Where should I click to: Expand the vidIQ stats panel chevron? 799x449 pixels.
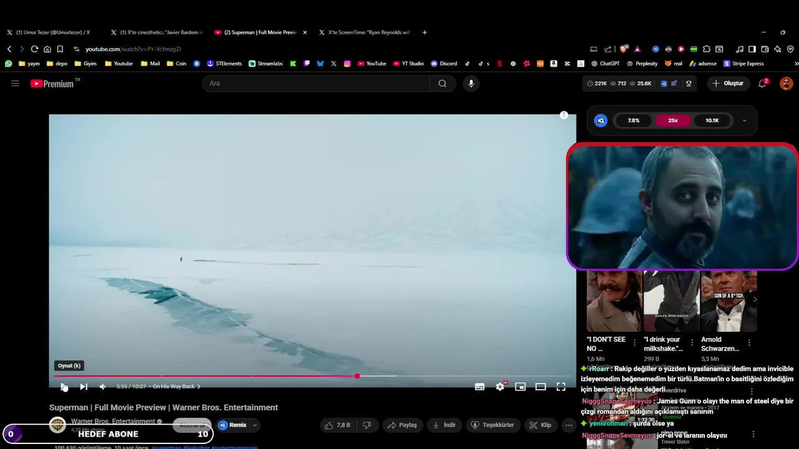click(744, 120)
